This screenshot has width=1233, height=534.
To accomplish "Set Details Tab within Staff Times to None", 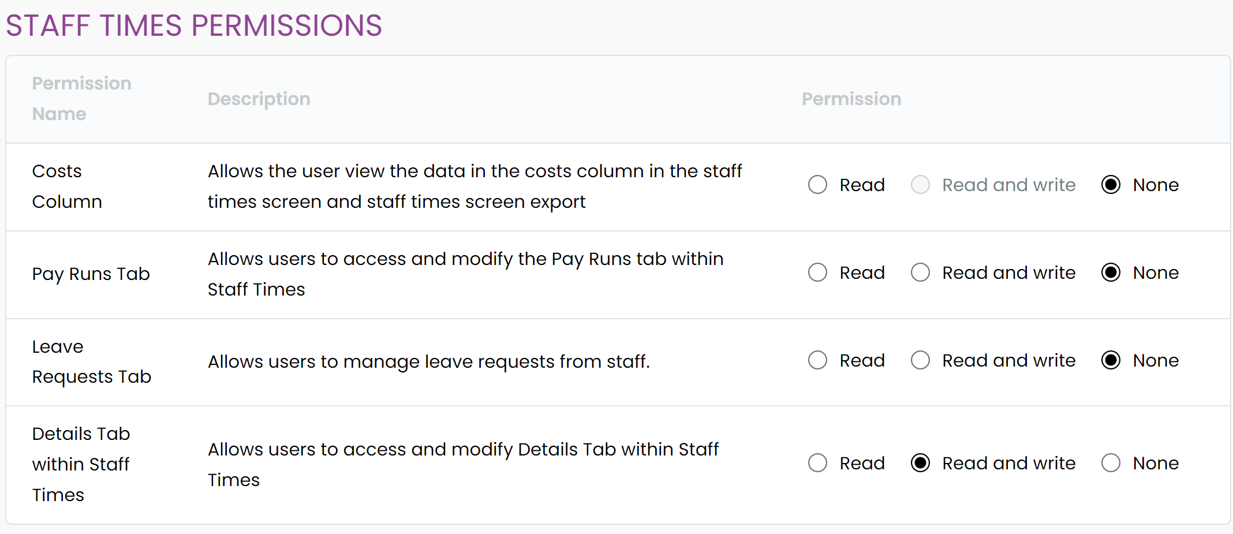I will click(x=1111, y=463).
